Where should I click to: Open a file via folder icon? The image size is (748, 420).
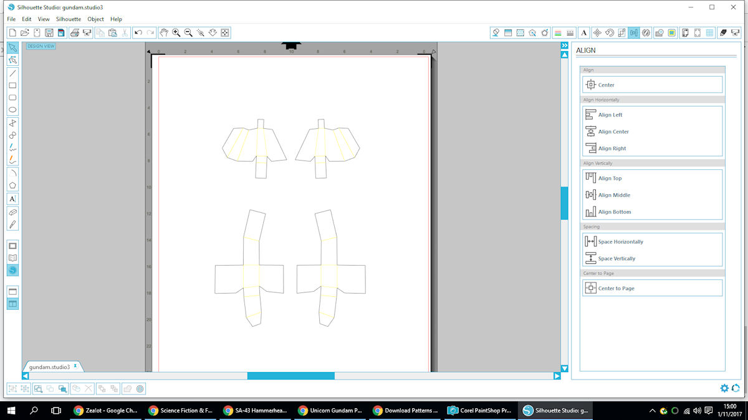[25, 32]
